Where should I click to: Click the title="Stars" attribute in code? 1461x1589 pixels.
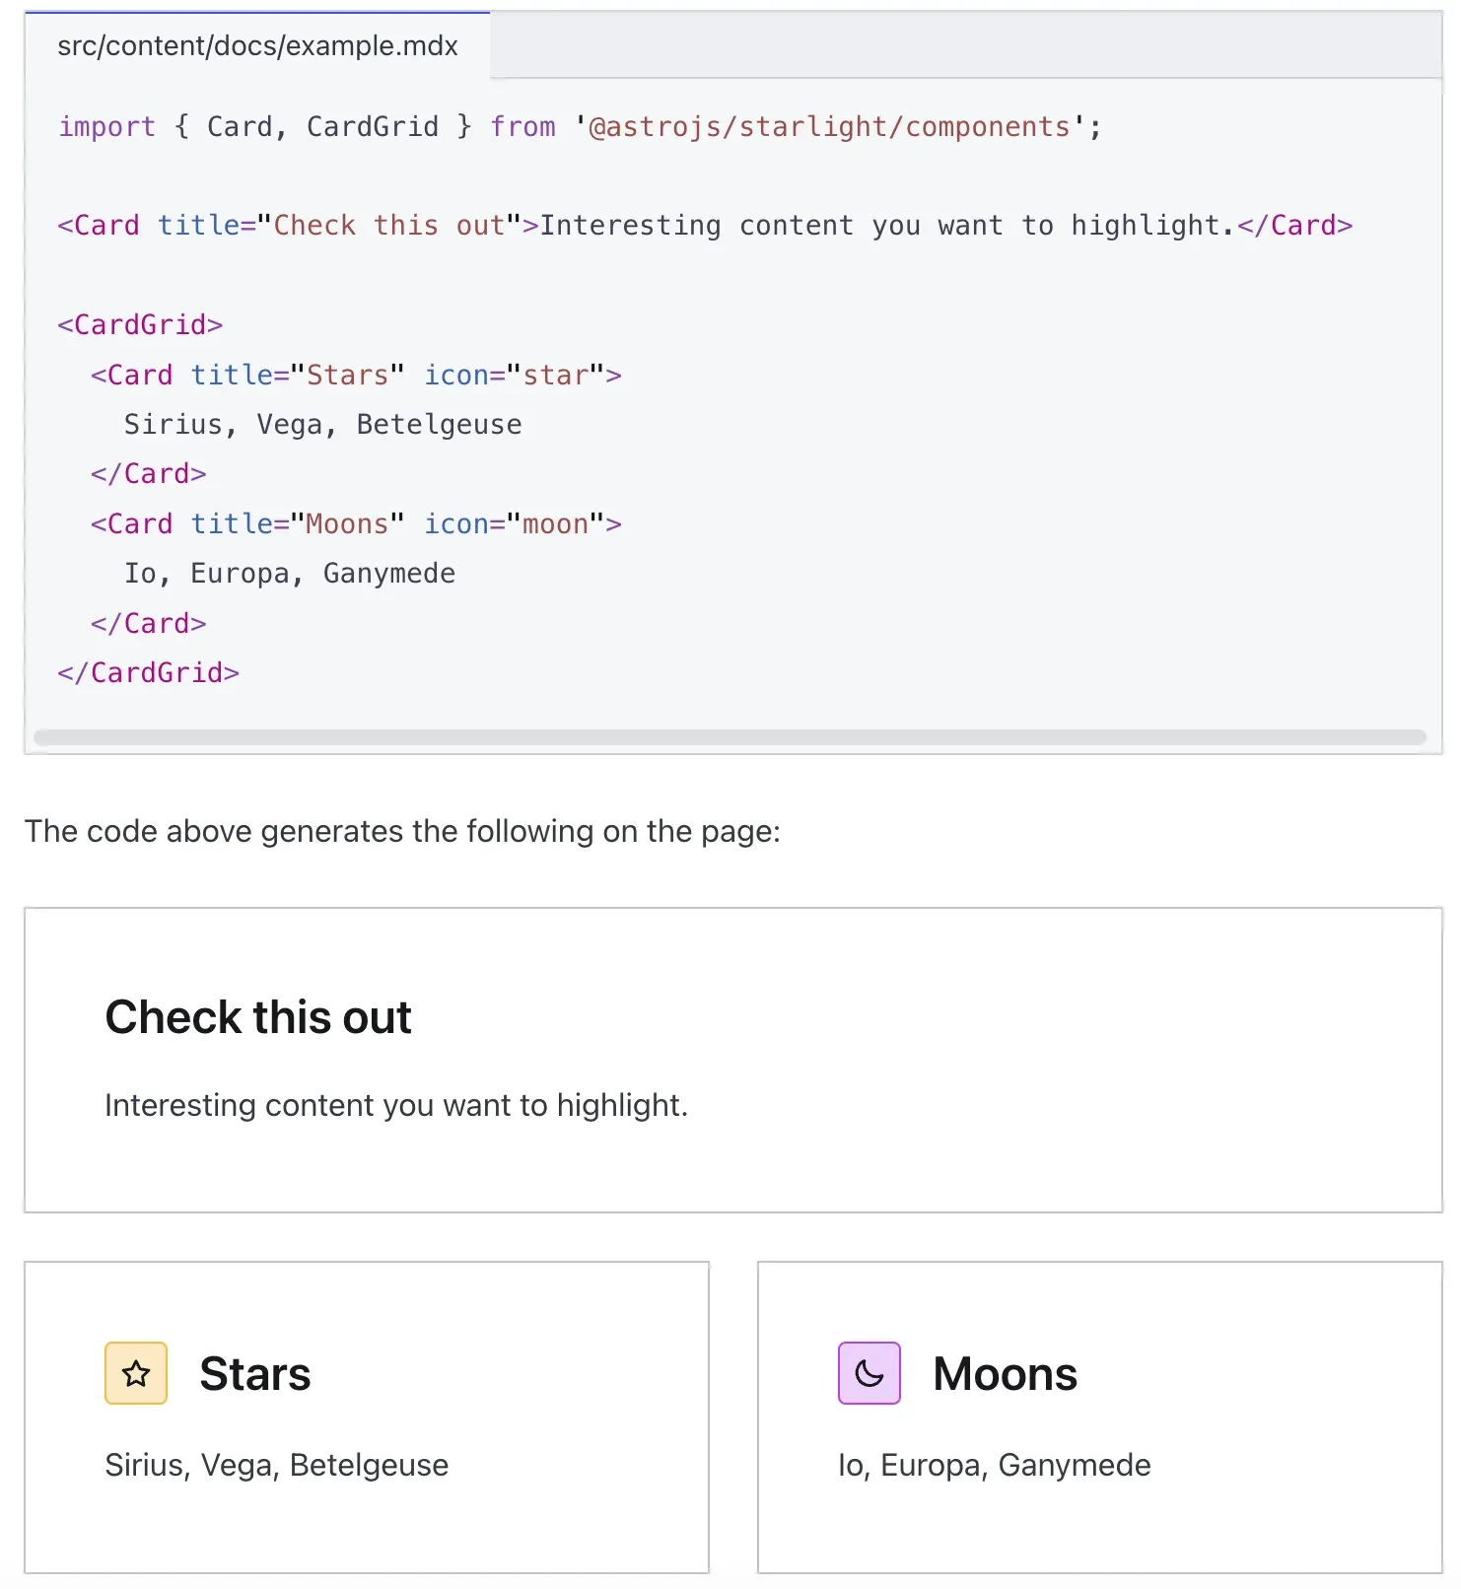[298, 376]
